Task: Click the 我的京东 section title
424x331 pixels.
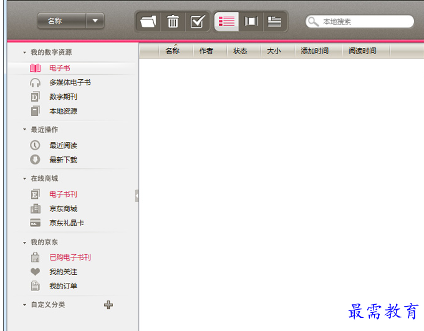Action: 44,242
